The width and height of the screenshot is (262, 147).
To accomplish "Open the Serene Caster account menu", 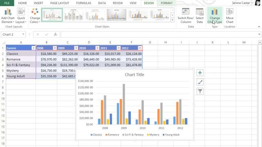I will [x=242, y=3].
